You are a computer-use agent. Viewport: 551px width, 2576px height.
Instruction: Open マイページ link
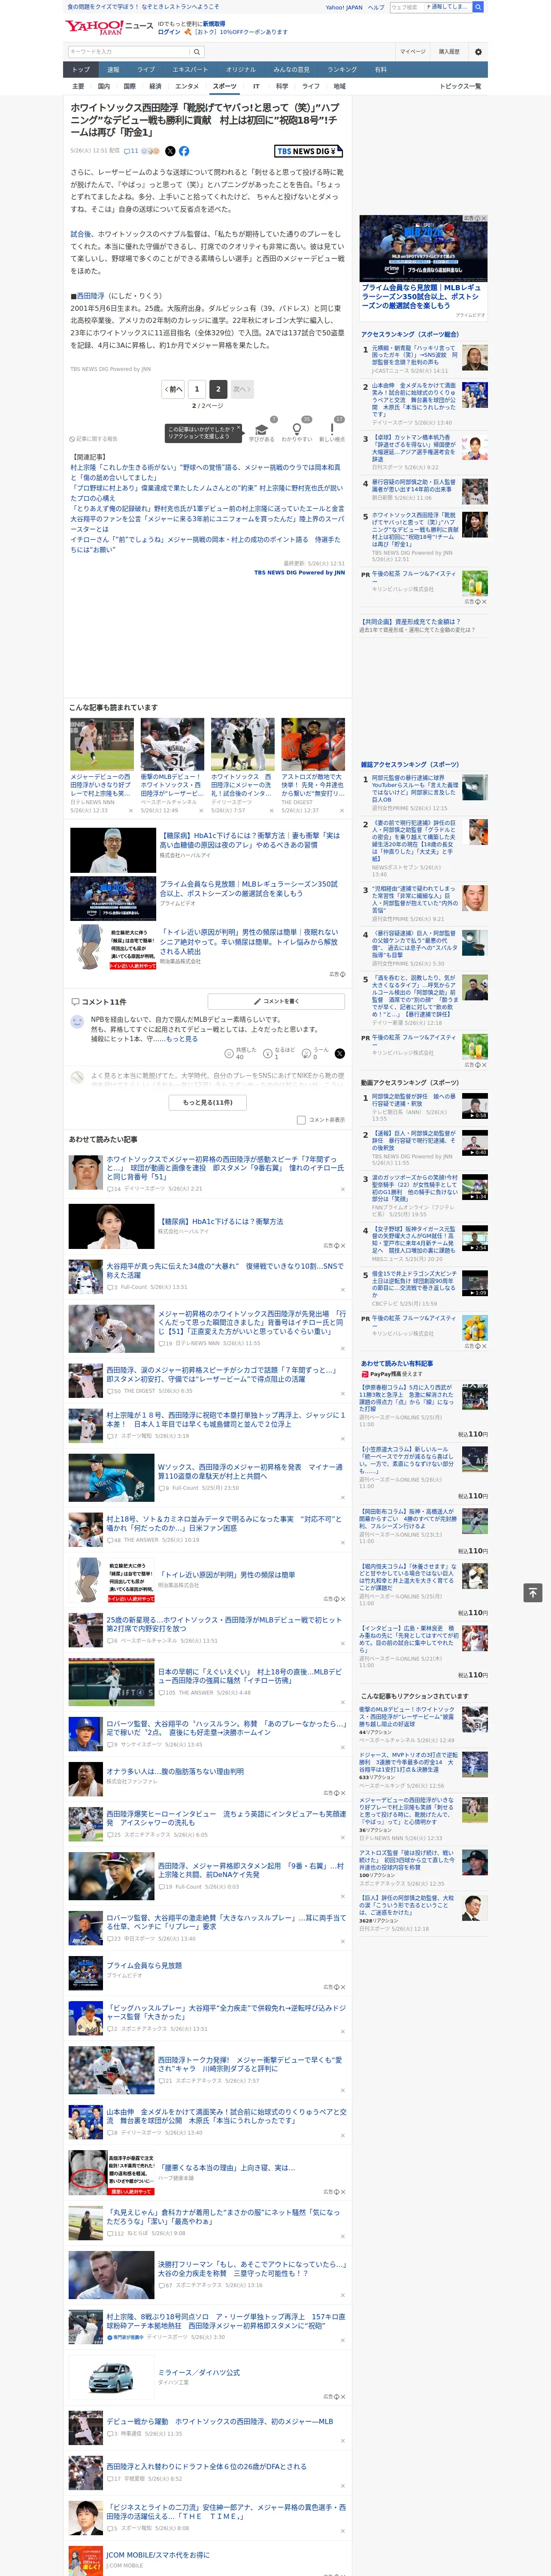click(x=413, y=51)
